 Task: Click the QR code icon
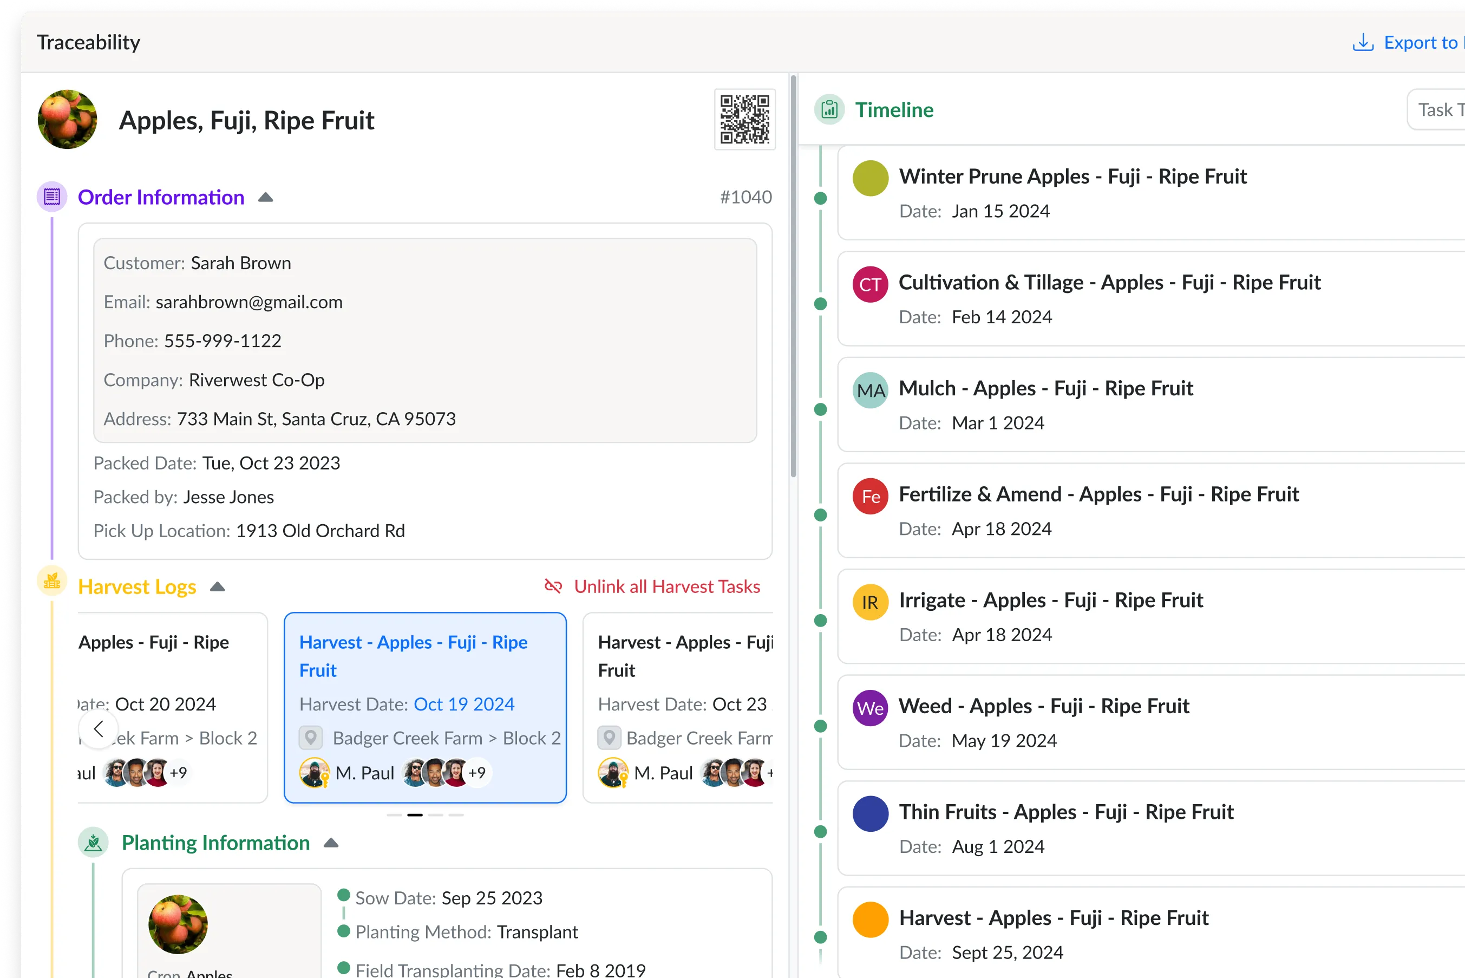pyautogui.click(x=744, y=119)
